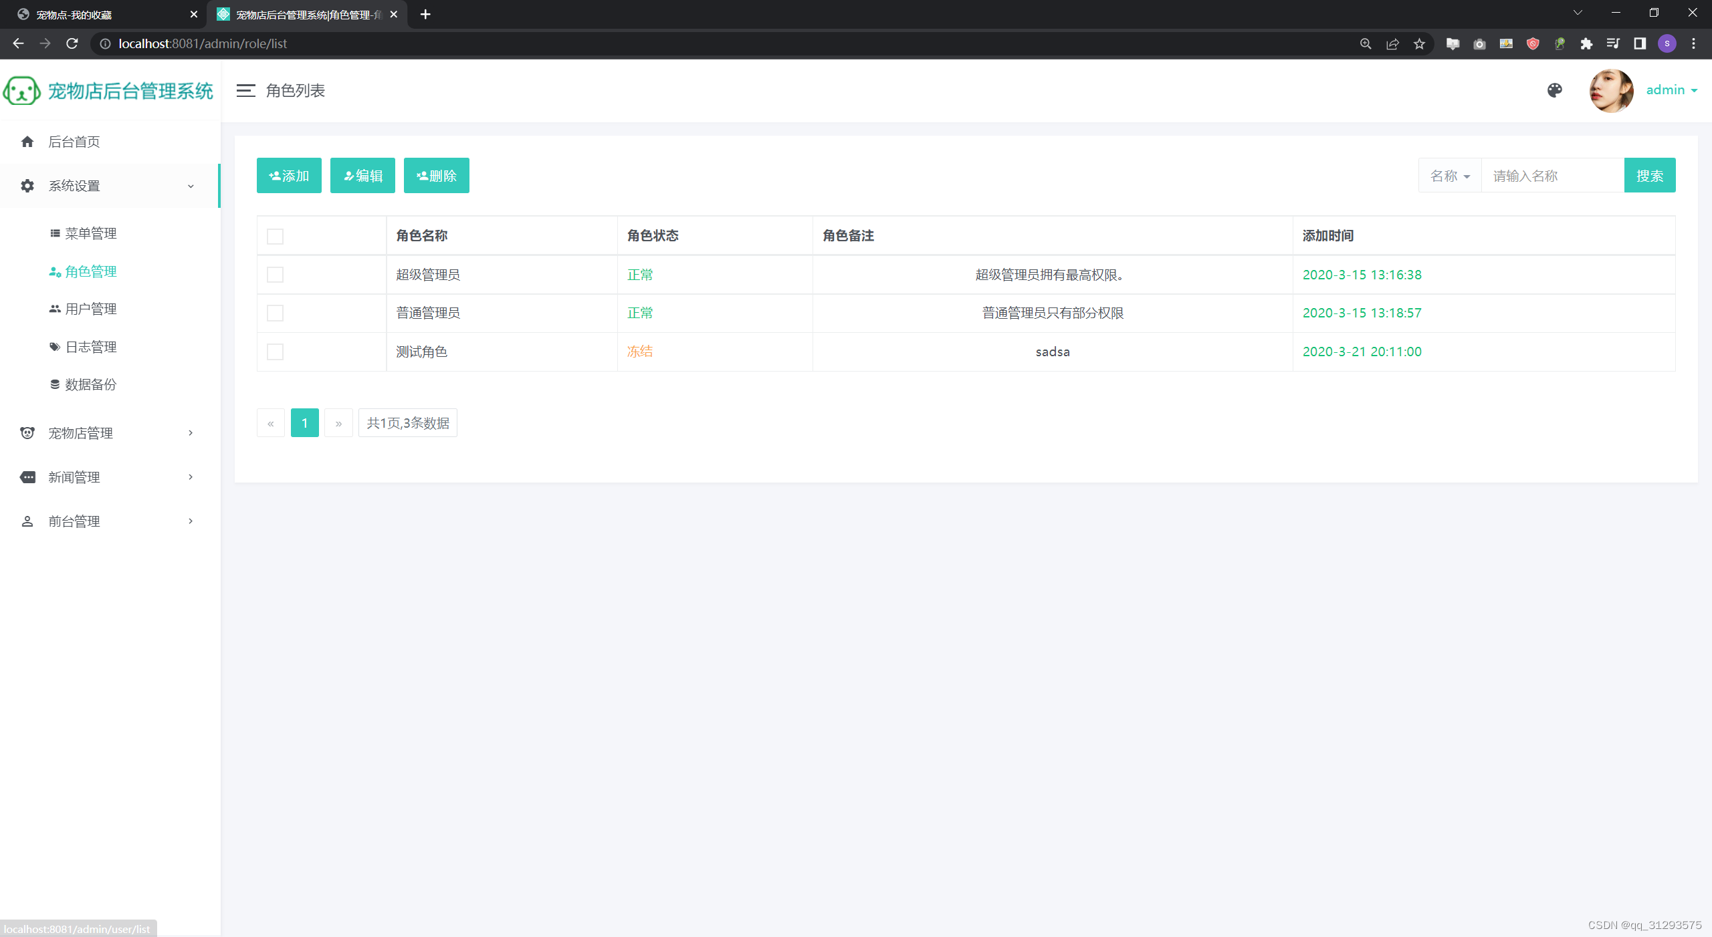Click the 添加 button
The height and width of the screenshot is (937, 1712).
click(x=289, y=176)
